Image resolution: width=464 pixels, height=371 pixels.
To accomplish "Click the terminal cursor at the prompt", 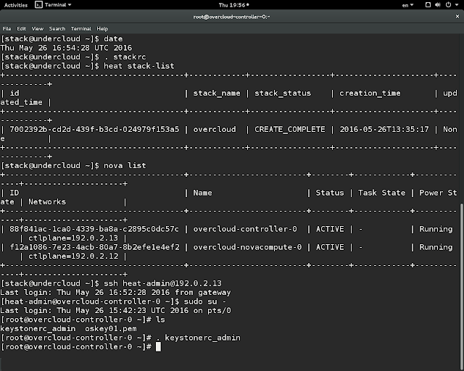I will point(157,347).
